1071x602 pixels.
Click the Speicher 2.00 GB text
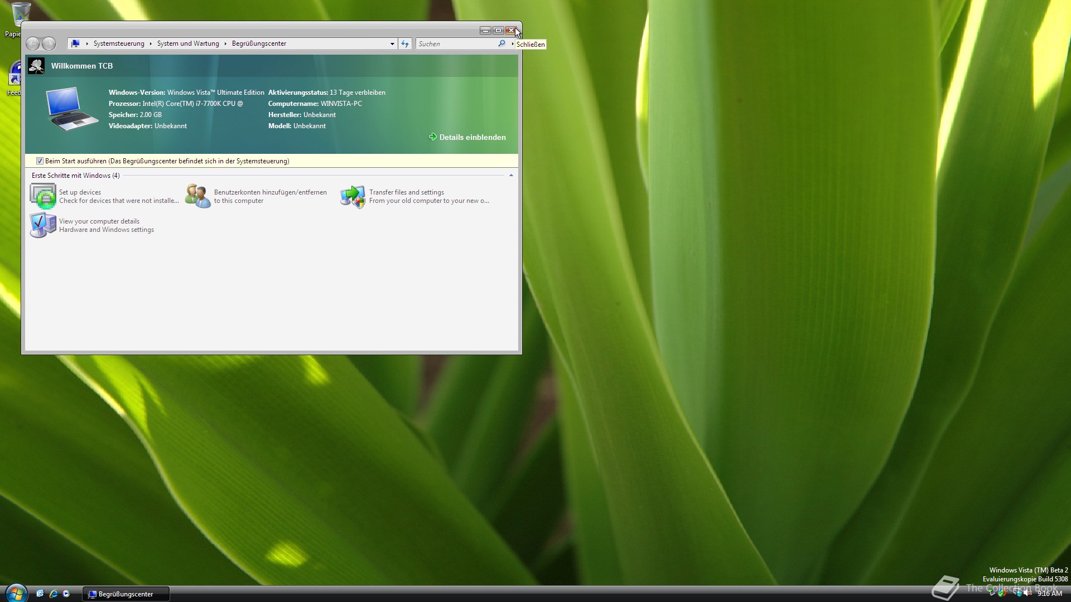pyautogui.click(x=135, y=115)
